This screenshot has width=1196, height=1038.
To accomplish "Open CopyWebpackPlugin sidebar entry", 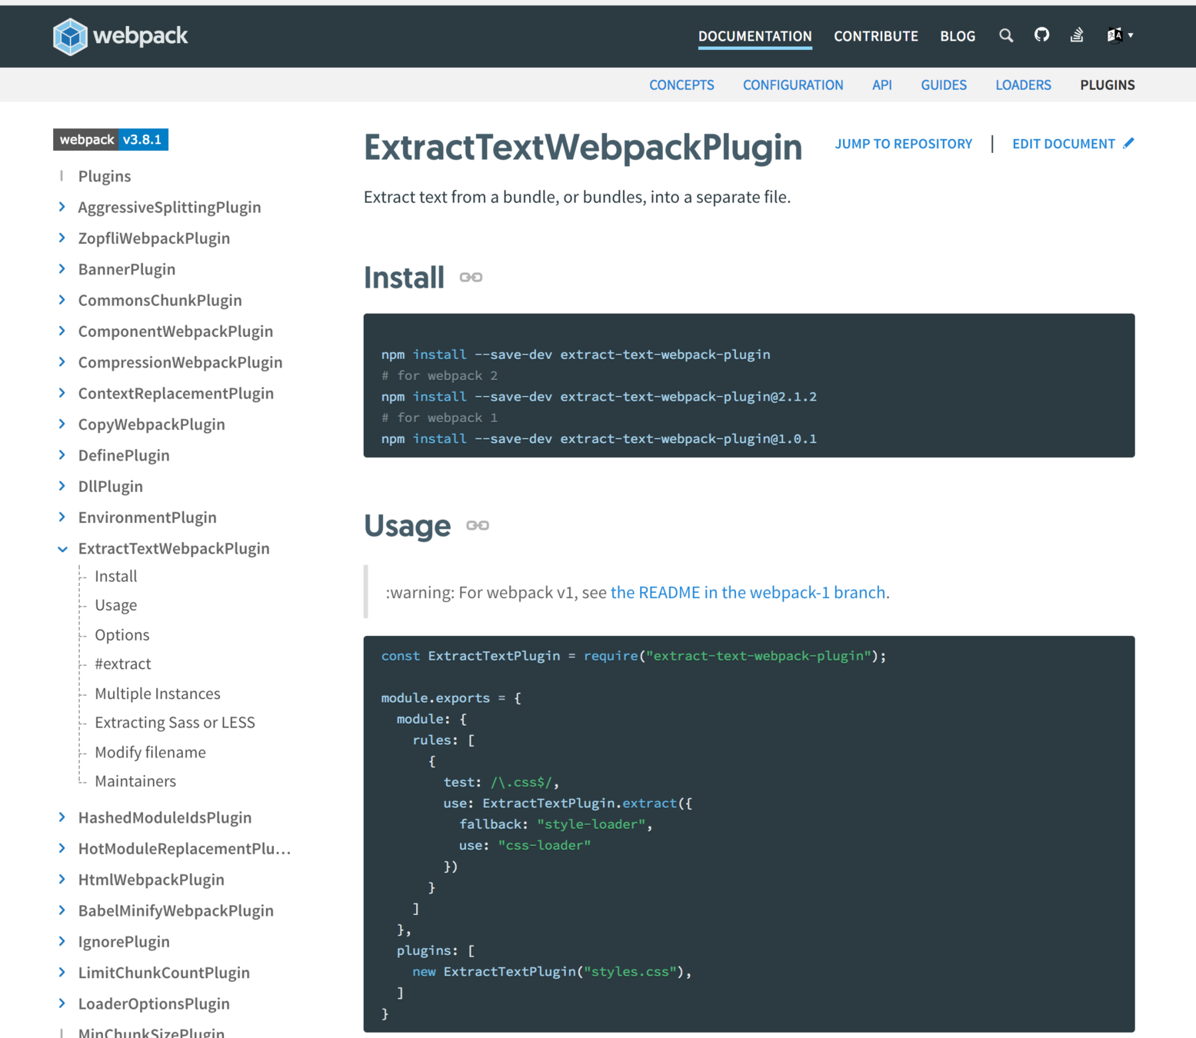I will point(152,424).
